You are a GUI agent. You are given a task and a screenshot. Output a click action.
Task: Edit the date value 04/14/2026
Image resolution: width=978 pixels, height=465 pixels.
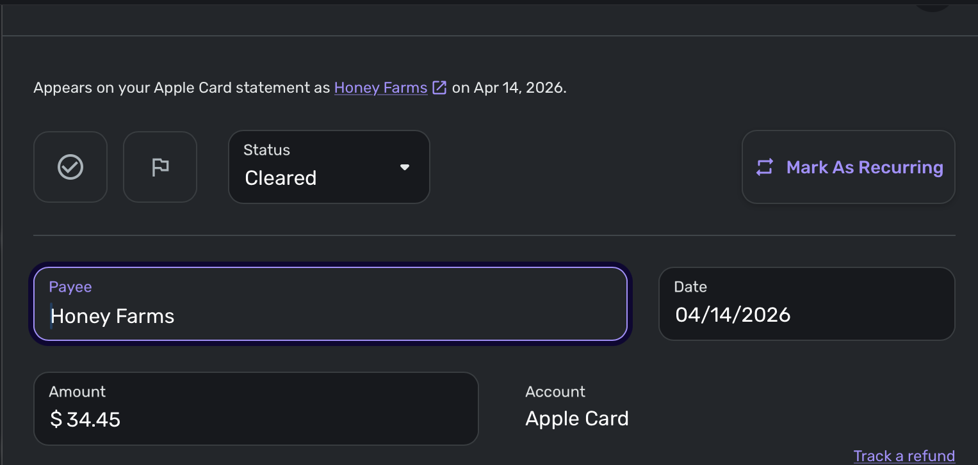733,315
